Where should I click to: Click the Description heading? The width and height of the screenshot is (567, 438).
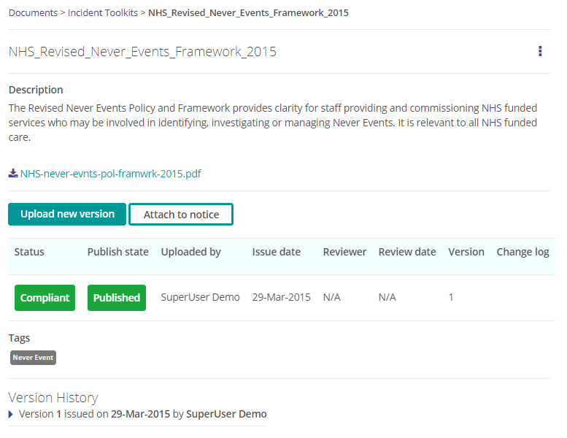click(36, 90)
